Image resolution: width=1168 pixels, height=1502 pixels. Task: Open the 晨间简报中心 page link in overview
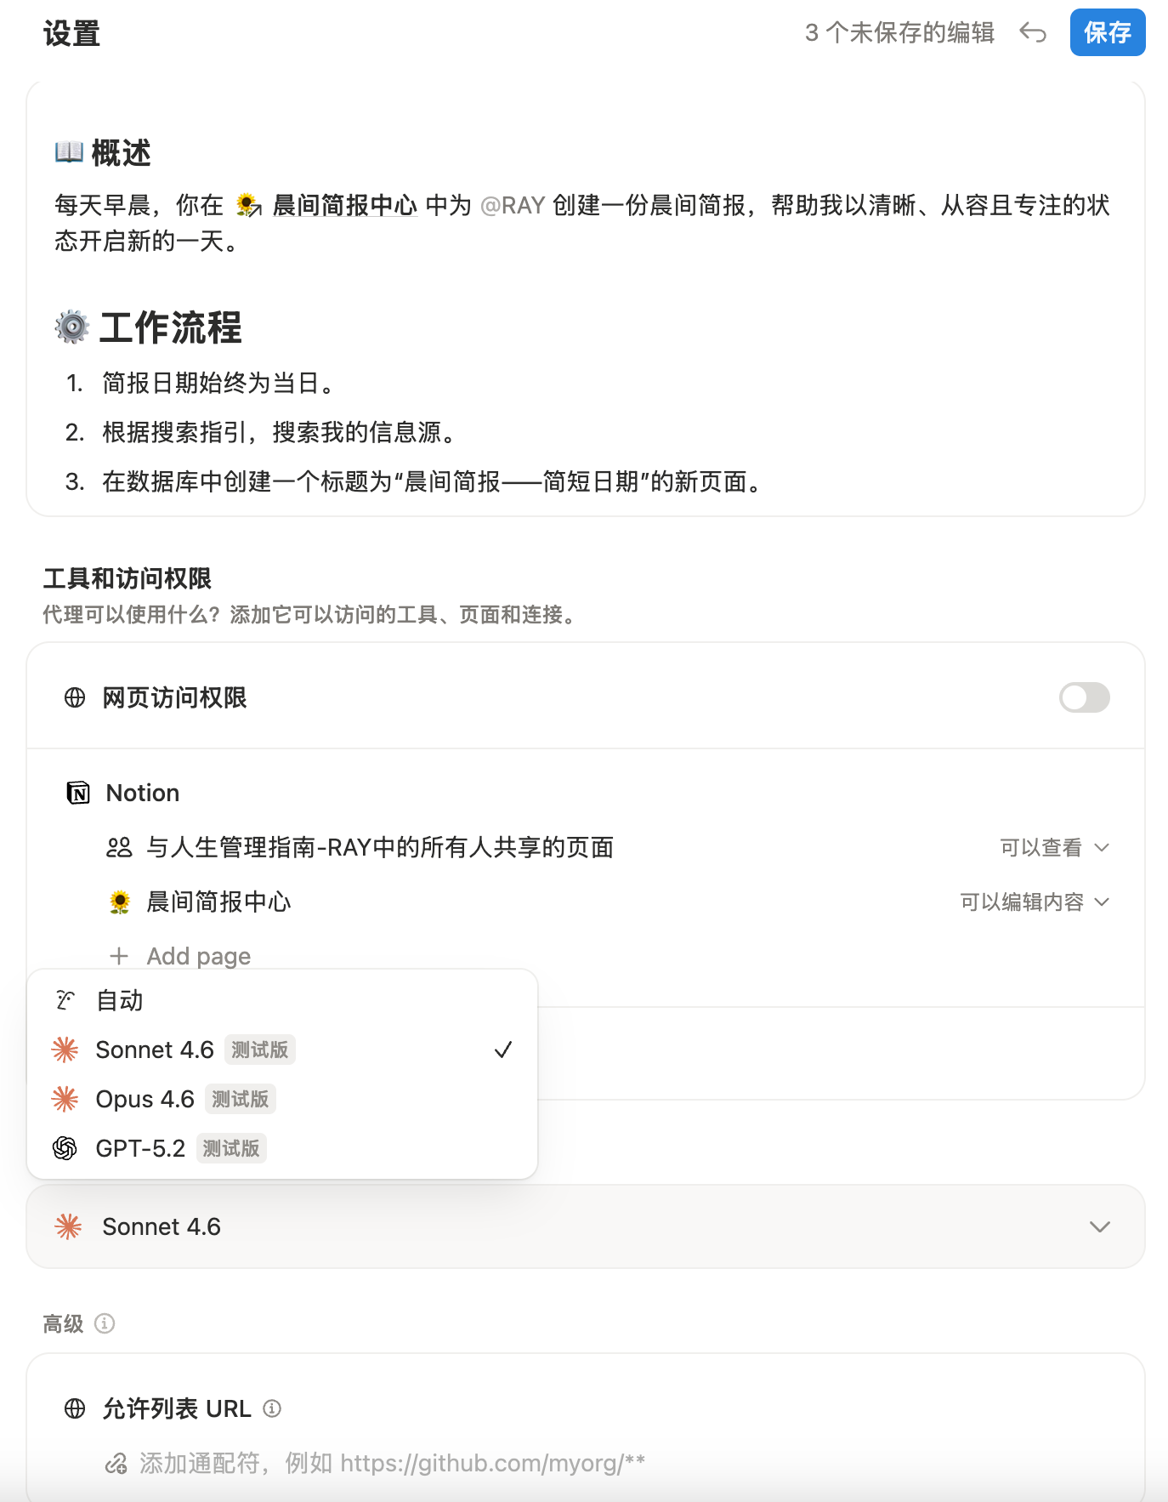click(344, 206)
